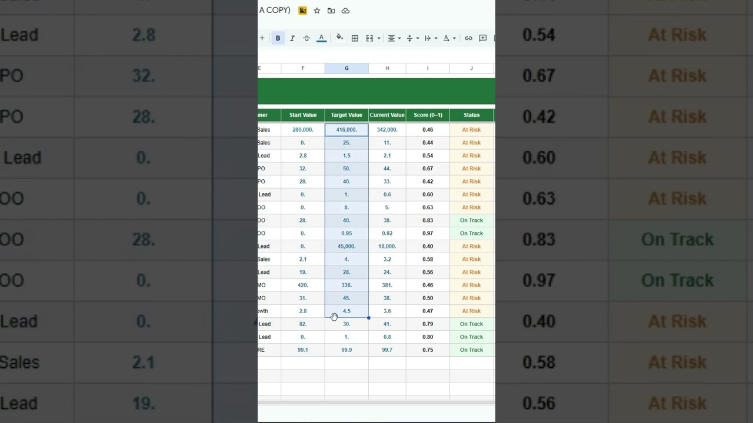This screenshot has height=423, width=753.
Task: Select score cell 0.83
Action: (x=428, y=220)
